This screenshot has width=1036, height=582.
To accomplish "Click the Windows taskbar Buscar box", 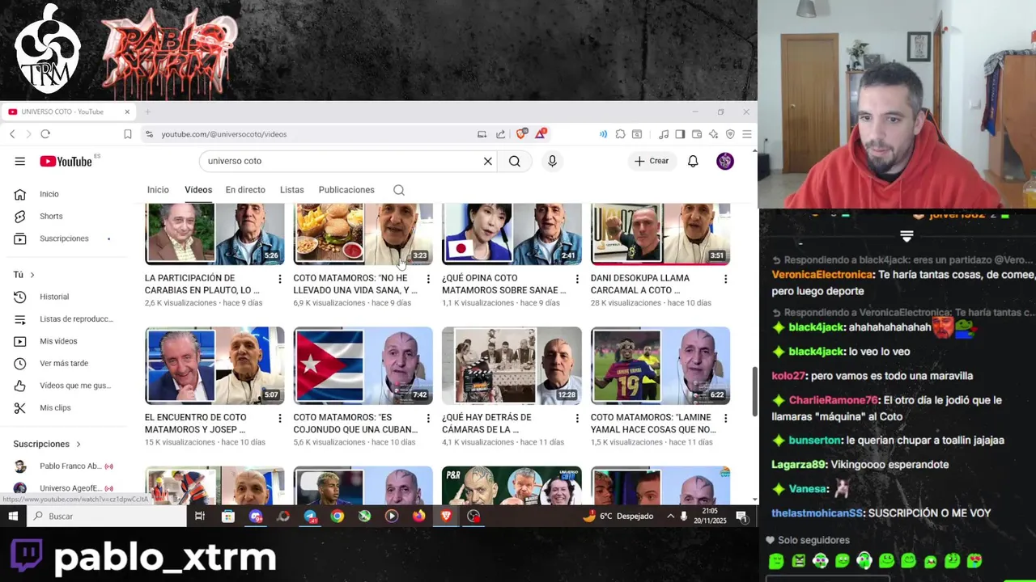I will [105, 516].
